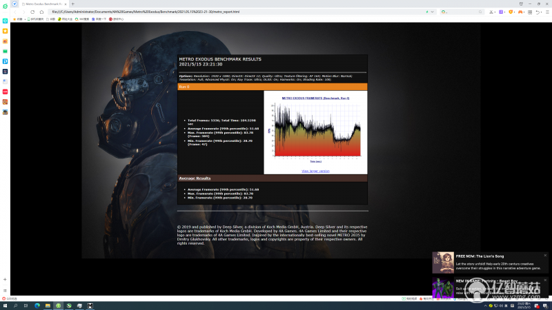Go to the browser home page
Viewport: 552px width, 310px height.
pos(41,12)
